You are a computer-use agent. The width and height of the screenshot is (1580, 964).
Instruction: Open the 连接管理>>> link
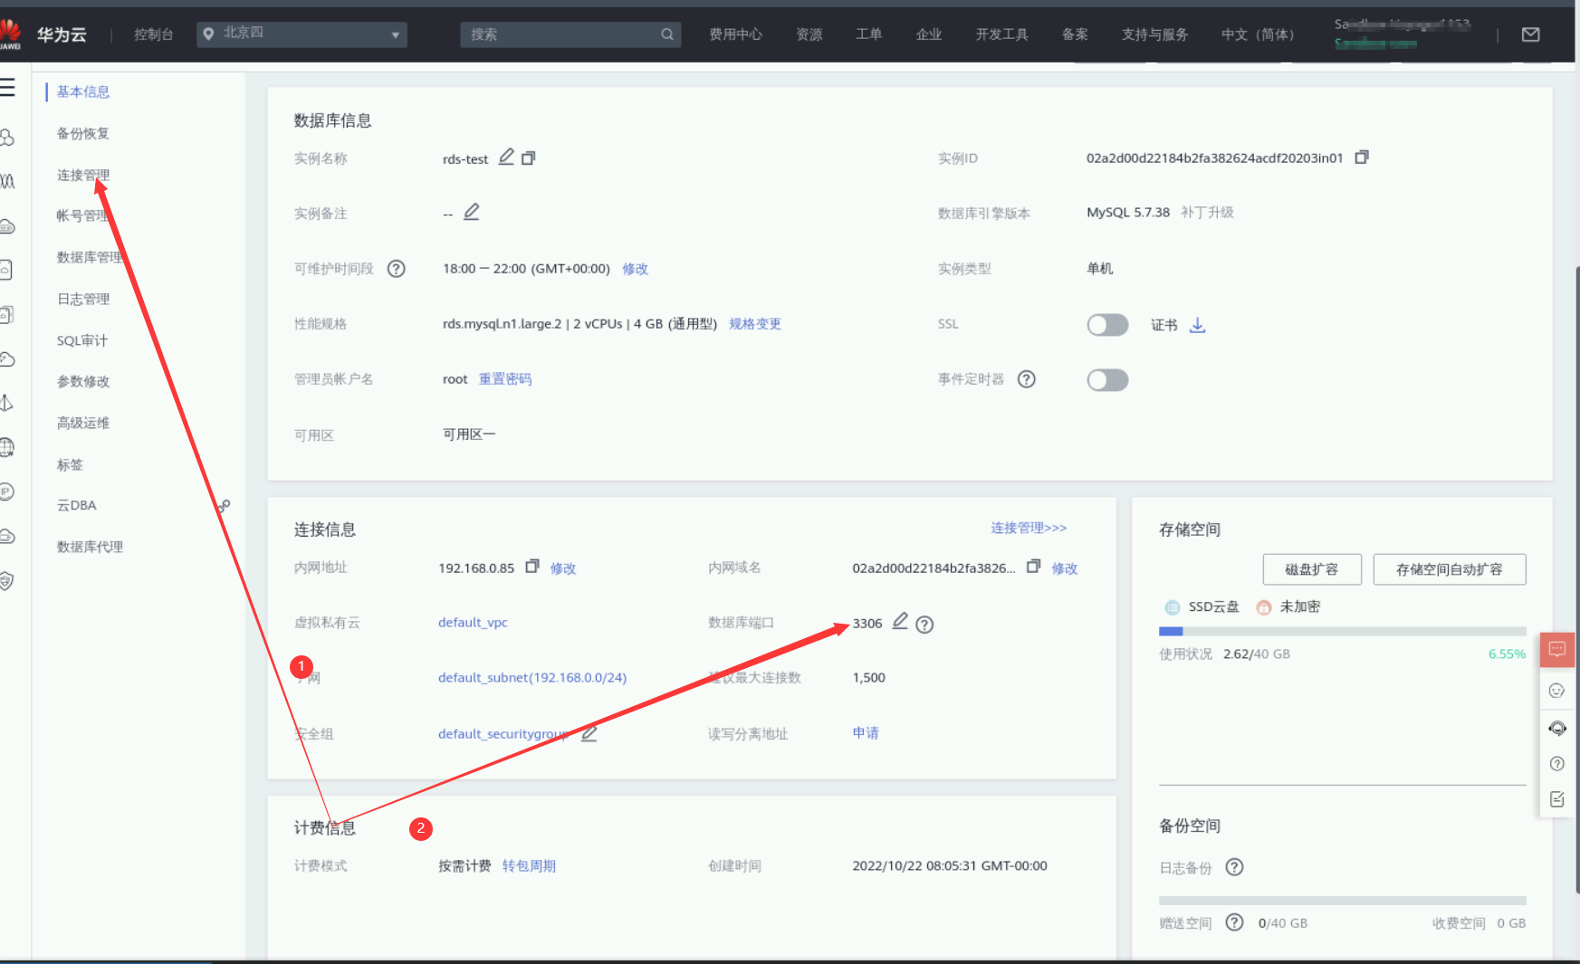click(1029, 528)
